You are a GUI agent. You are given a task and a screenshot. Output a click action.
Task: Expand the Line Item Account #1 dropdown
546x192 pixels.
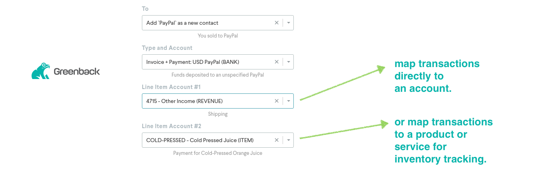point(289,101)
